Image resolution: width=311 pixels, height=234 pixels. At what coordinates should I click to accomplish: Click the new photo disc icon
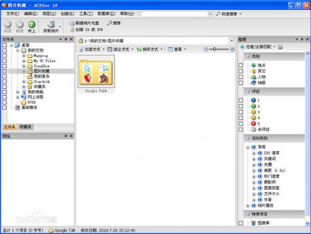[72, 23]
